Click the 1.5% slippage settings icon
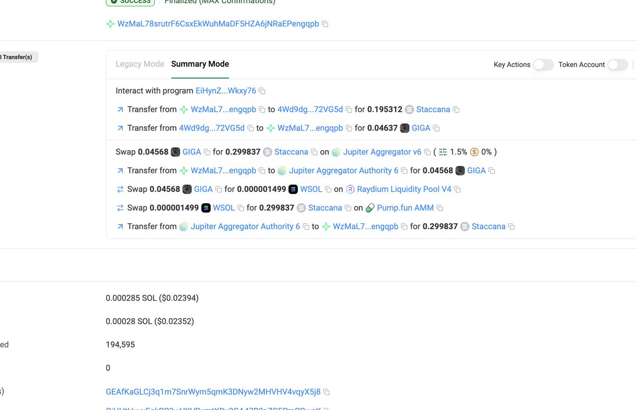This screenshot has width=637, height=410. pos(443,152)
